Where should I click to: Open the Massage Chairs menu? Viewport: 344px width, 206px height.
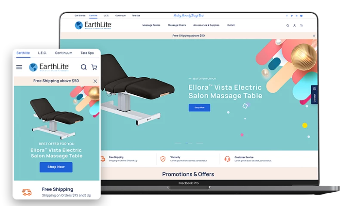[177, 25]
